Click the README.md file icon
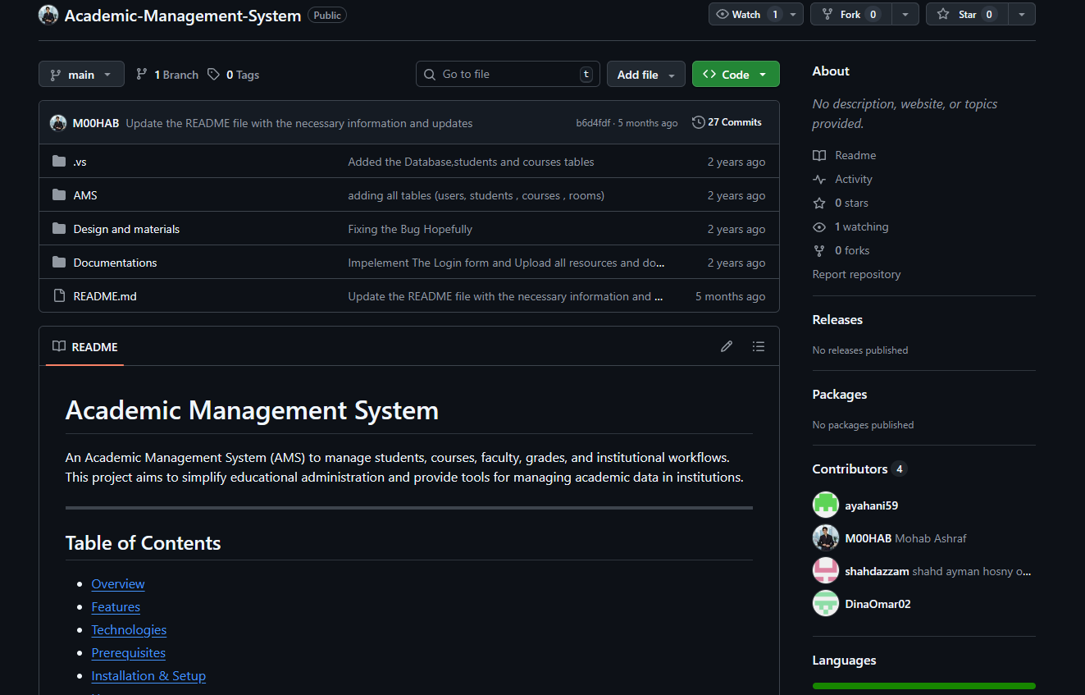Image resolution: width=1085 pixels, height=695 pixels. tap(58, 295)
